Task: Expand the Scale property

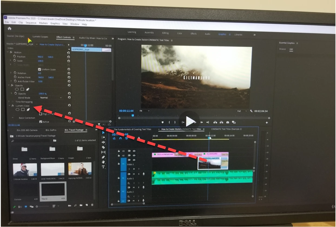Action: pyautogui.click(x=11, y=61)
